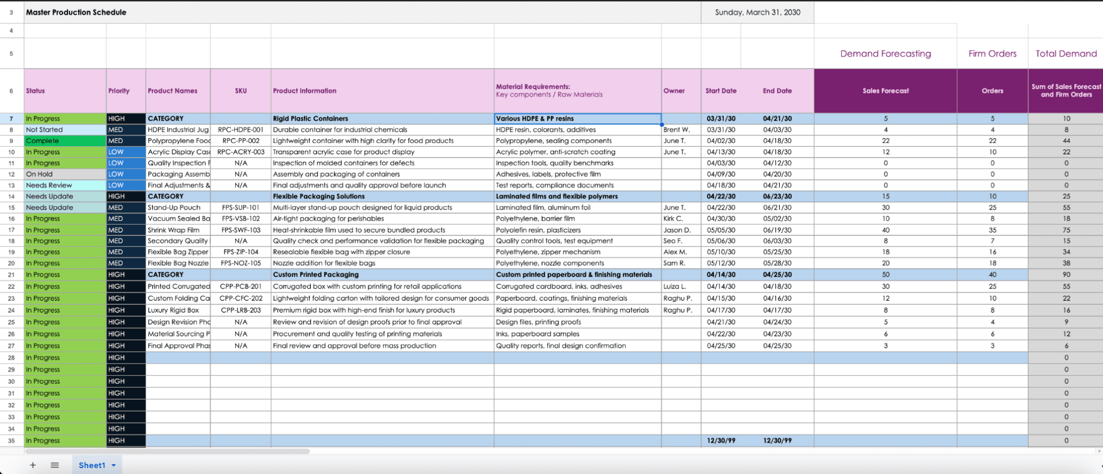This screenshot has height=474, width=1103.
Task: Select owner cell Kirk C.
Action: tap(681, 219)
